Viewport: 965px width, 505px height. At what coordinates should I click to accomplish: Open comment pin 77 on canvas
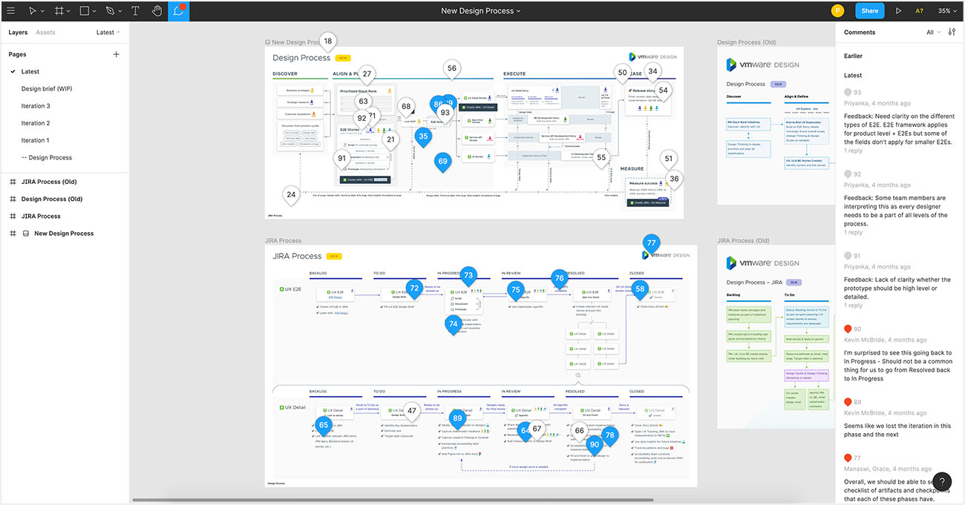(651, 244)
